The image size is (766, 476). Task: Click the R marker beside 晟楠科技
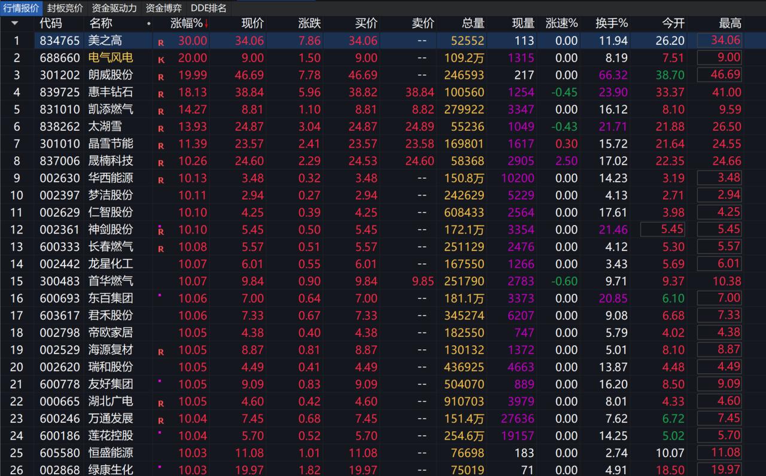[160, 163]
